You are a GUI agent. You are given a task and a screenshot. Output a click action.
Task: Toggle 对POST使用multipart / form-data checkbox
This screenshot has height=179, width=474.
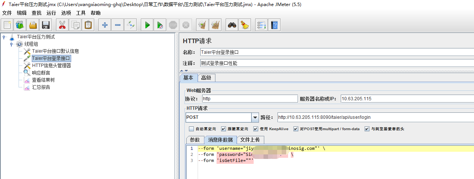tap(296, 129)
